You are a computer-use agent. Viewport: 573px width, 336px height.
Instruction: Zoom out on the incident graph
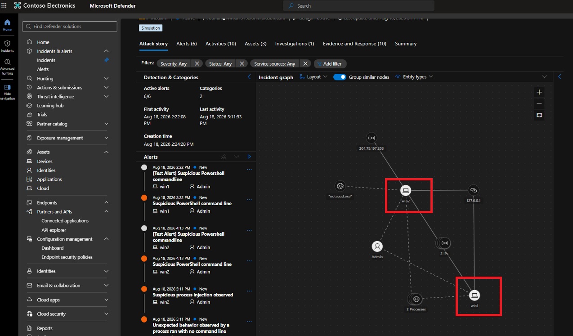[539, 104]
